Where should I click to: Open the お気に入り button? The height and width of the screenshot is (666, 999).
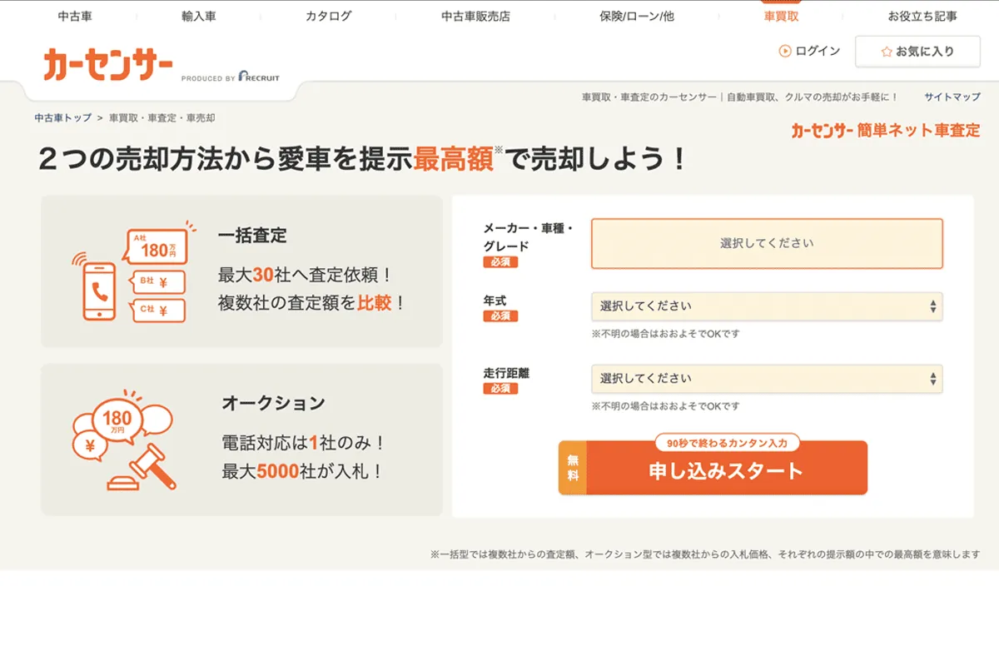click(x=917, y=52)
